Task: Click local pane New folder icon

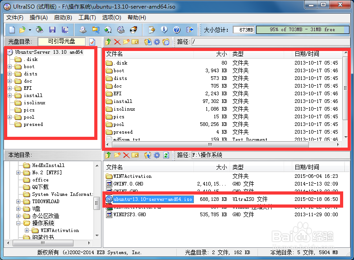Action: click(x=117, y=155)
